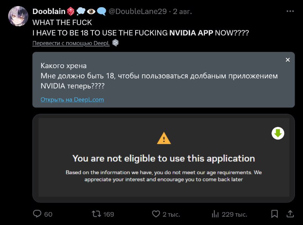Open the "Открыть на DeepL.com" link
Image resolution: width=303 pixels, height=225 pixels.
[x=72, y=100]
